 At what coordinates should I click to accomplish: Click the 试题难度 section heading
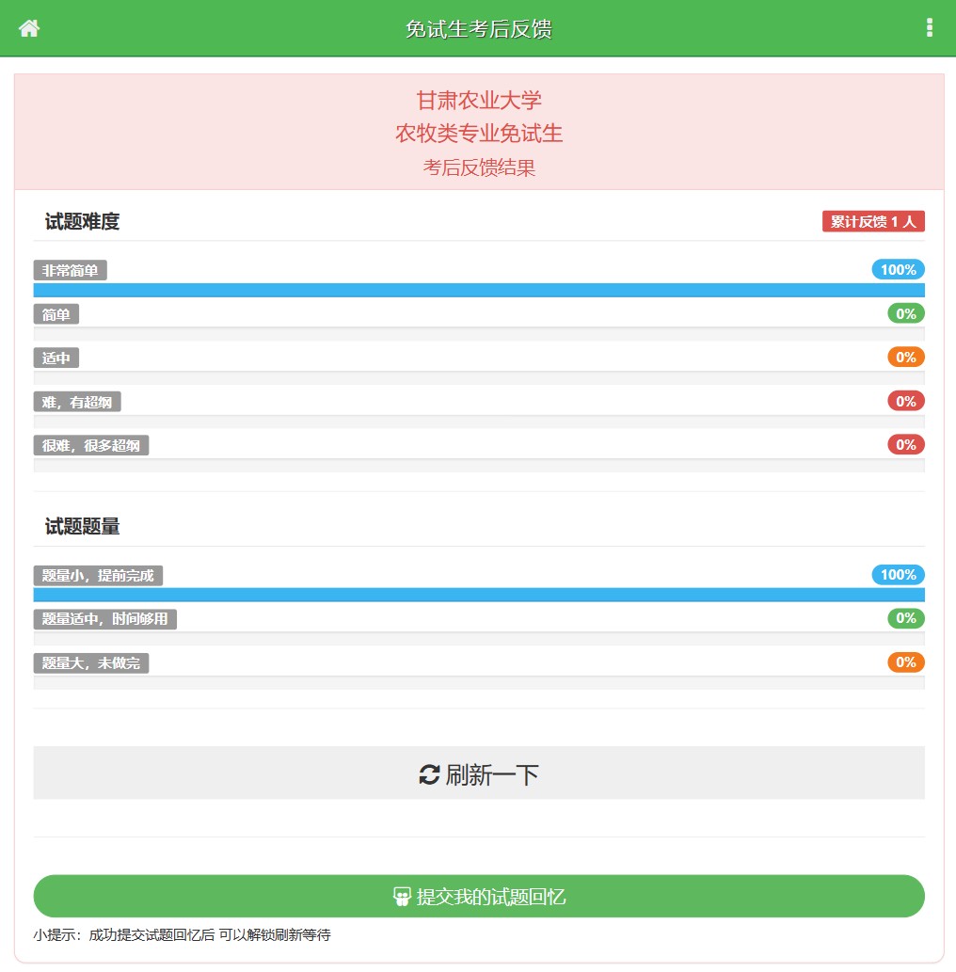pos(82,221)
